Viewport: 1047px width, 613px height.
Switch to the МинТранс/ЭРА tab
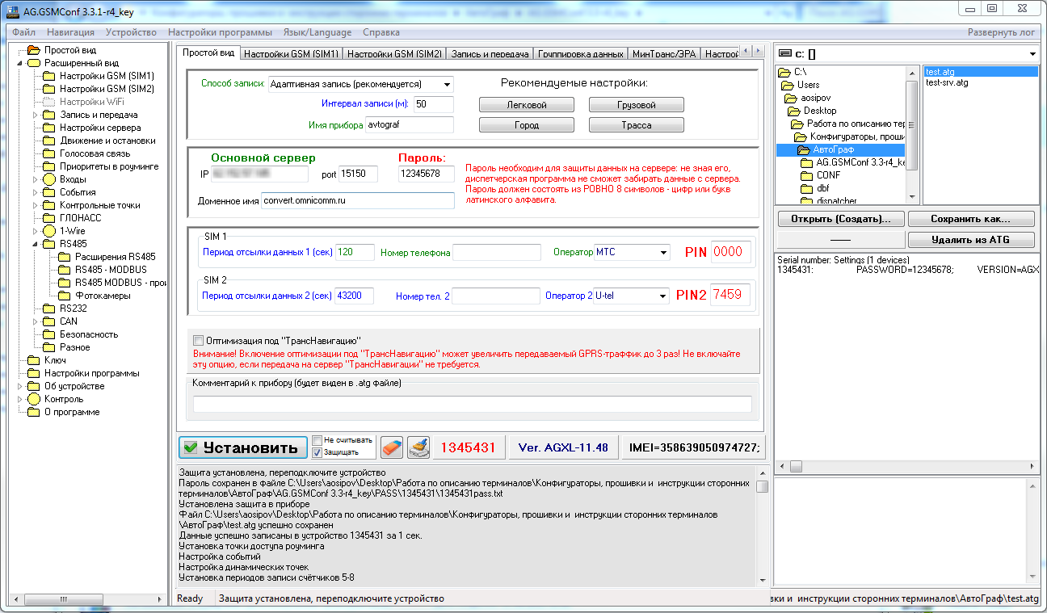pyautogui.click(x=663, y=54)
